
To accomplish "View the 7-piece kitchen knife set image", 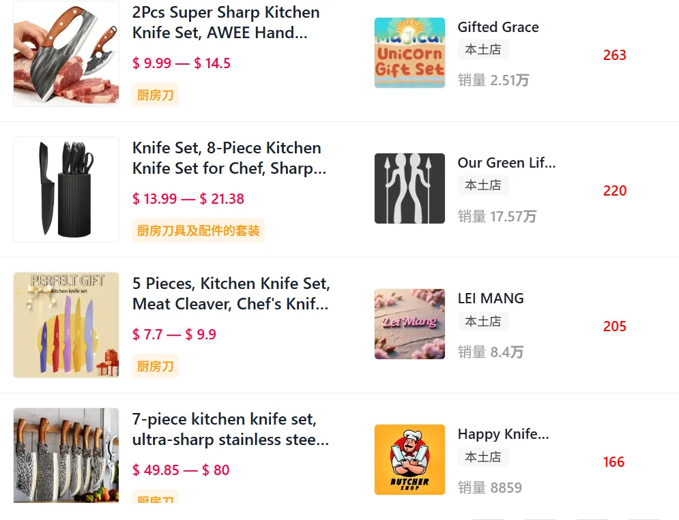I will coord(66,455).
